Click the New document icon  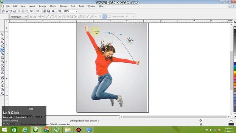click(3, 11)
